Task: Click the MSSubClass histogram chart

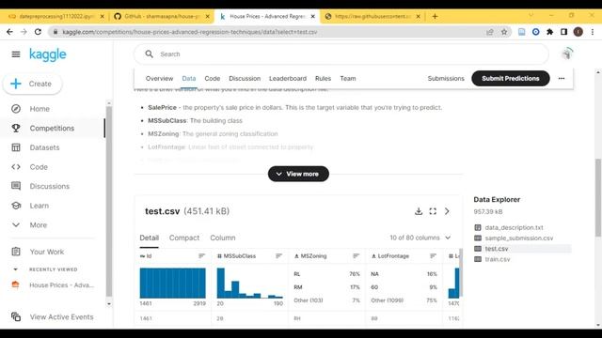Action: (x=249, y=284)
